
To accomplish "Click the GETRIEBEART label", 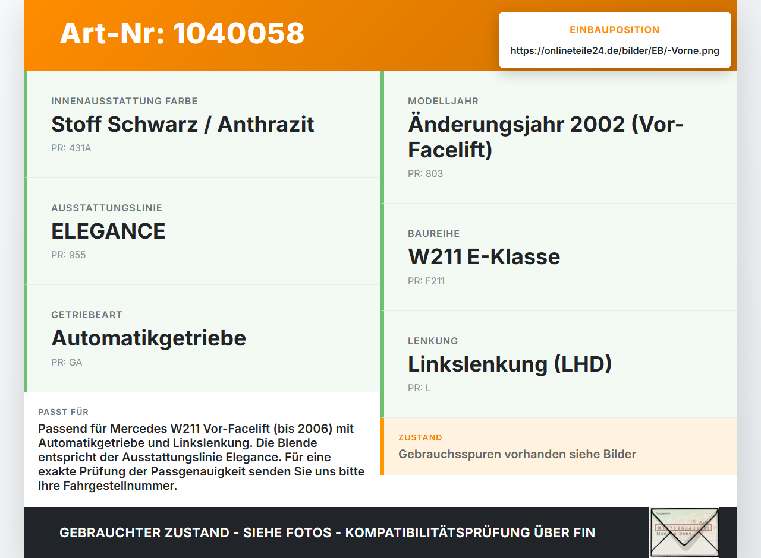I will click(x=87, y=315).
